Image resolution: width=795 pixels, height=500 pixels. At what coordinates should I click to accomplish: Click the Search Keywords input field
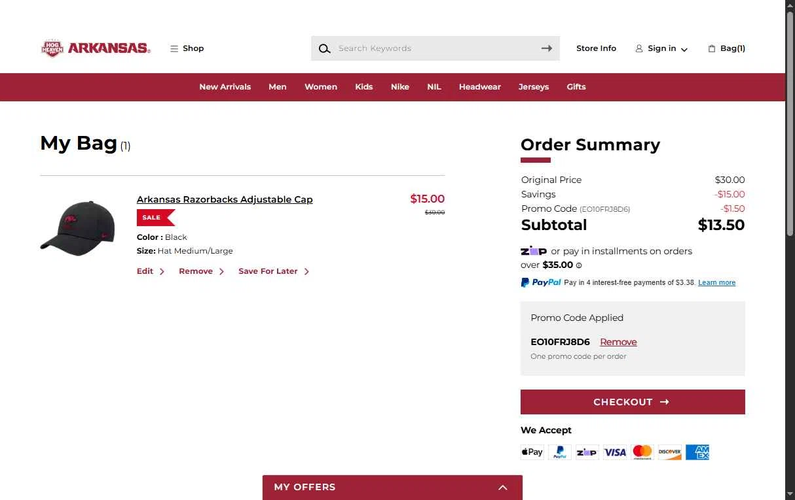435,48
